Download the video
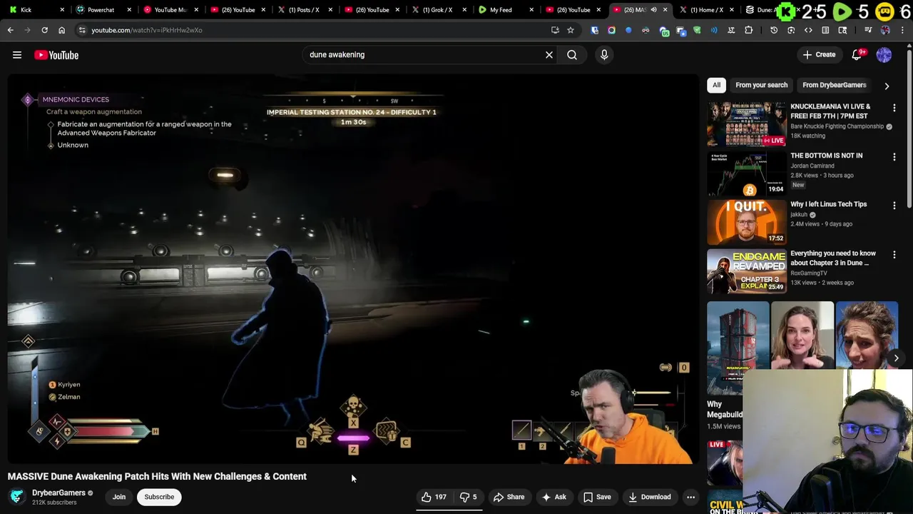The height and width of the screenshot is (514, 913). (649, 497)
